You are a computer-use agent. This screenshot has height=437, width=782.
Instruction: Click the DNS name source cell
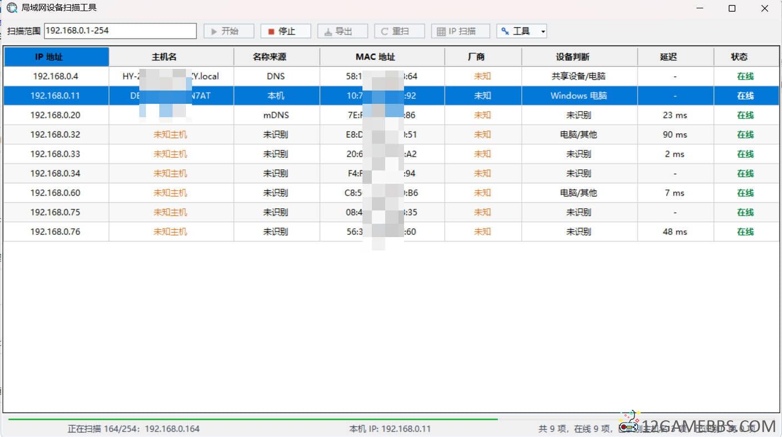tap(276, 76)
